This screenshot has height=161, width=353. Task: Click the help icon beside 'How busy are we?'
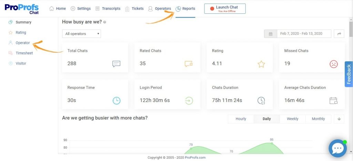point(104,22)
